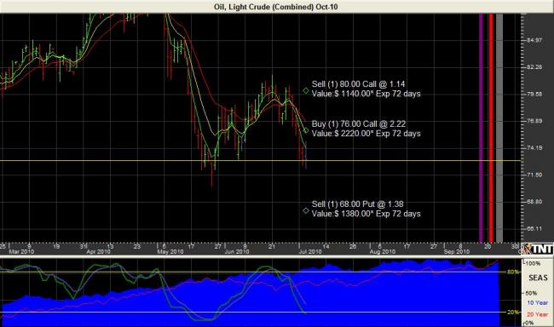
Task: Click the 'Sell (1) 68.00 Put @ 1.38' label
Action: coord(358,204)
